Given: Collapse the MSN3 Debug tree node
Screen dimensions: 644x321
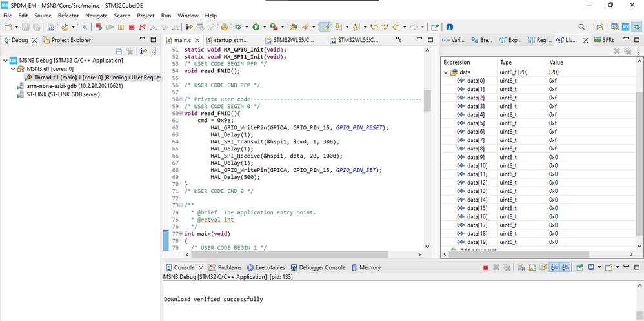Looking at the screenshot, I should point(5,61).
